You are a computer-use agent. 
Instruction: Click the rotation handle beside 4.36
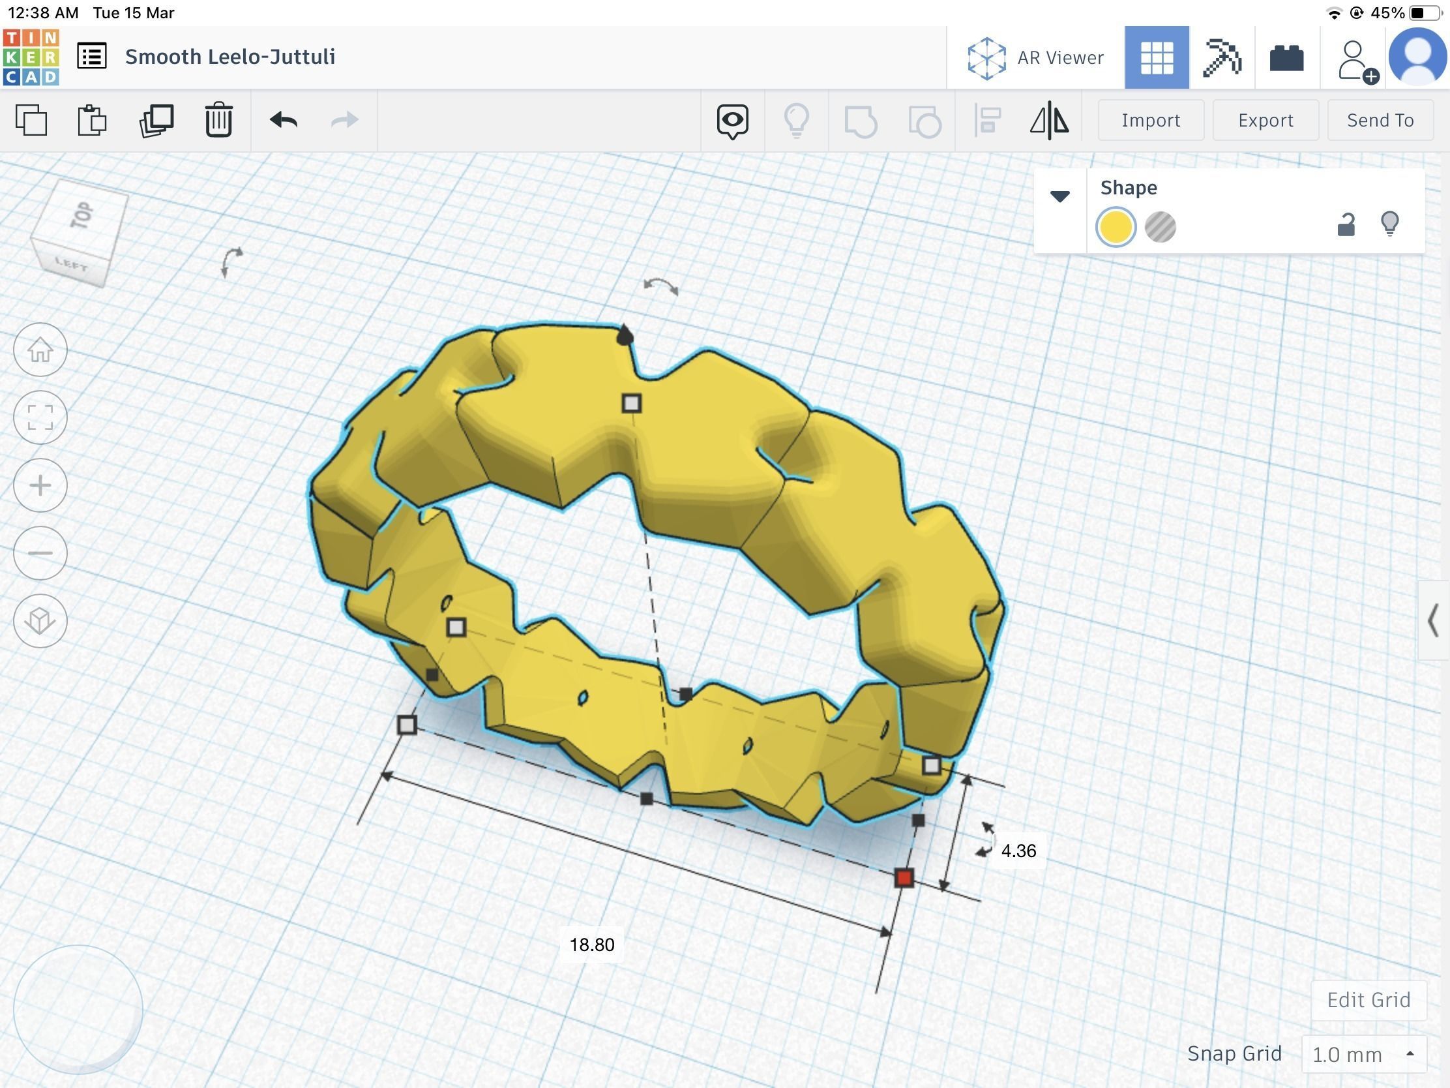986,839
